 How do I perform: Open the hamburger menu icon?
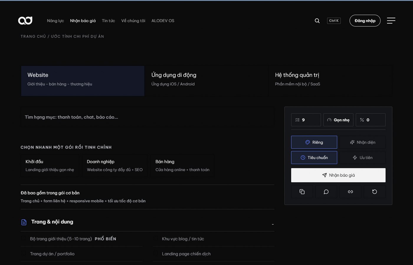click(391, 21)
